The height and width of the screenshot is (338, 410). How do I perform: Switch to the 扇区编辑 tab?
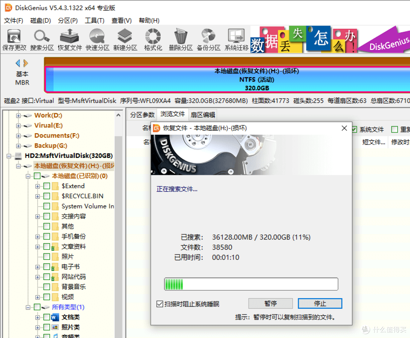(203, 115)
